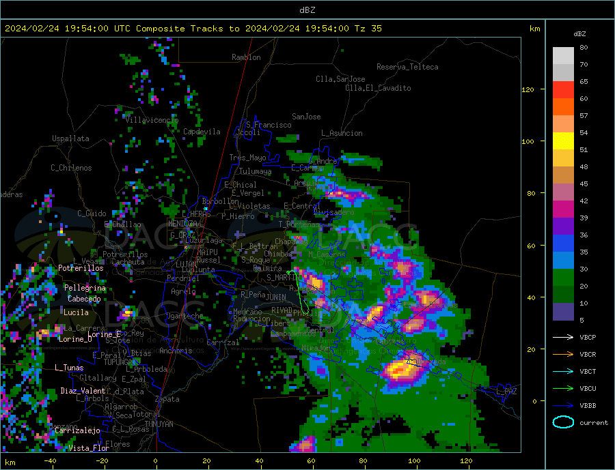Click the 'Capdevila' map label
The image size is (615, 470).
point(202,132)
